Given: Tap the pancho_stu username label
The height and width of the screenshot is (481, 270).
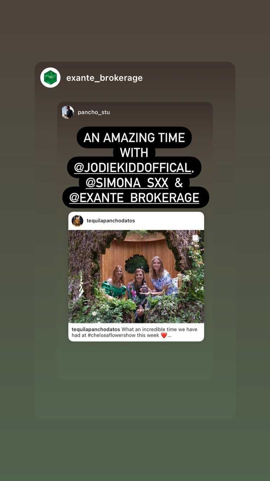Looking at the screenshot, I should tap(94, 112).
